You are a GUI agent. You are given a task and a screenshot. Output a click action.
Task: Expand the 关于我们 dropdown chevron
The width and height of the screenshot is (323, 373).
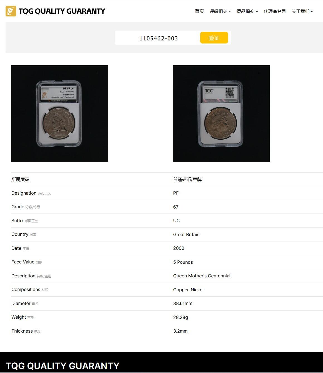tap(312, 11)
